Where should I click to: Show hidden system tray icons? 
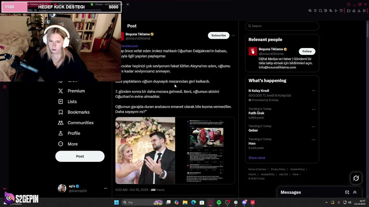(x=326, y=202)
